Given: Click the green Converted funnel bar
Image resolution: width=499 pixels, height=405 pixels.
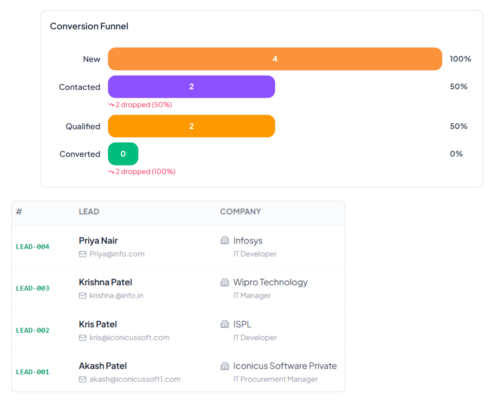Looking at the screenshot, I should click(123, 154).
